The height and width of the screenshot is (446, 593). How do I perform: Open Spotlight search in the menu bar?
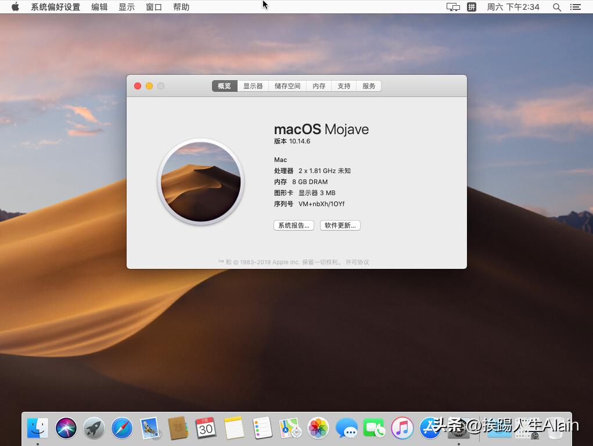pyautogui.click(x=556, y=7)
